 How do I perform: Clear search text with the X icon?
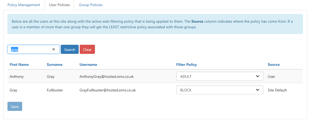click(x=53, y=49)
